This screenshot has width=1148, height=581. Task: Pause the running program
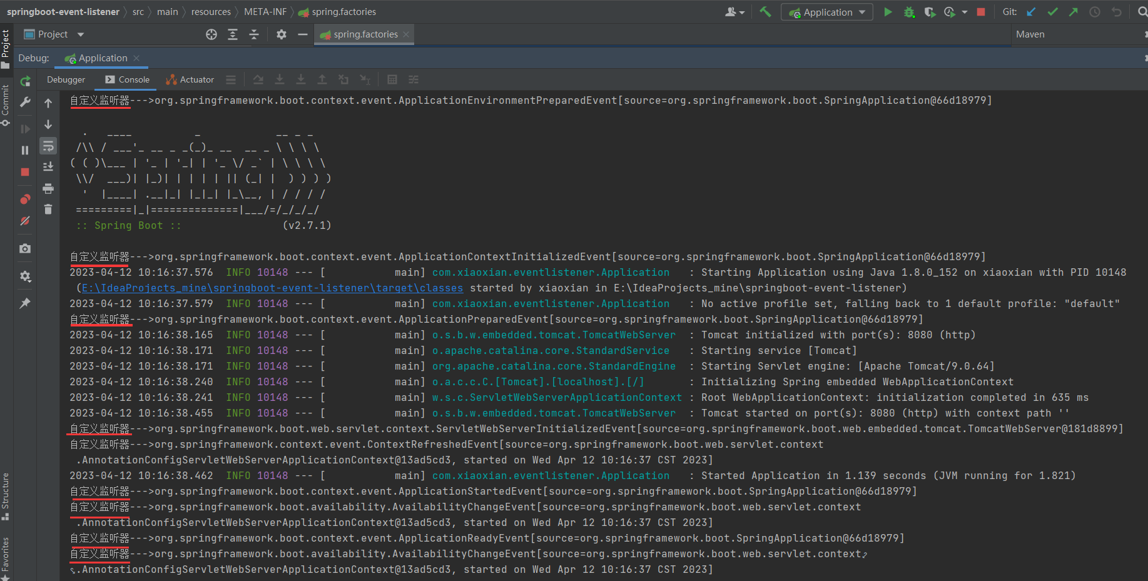point(25,150)
